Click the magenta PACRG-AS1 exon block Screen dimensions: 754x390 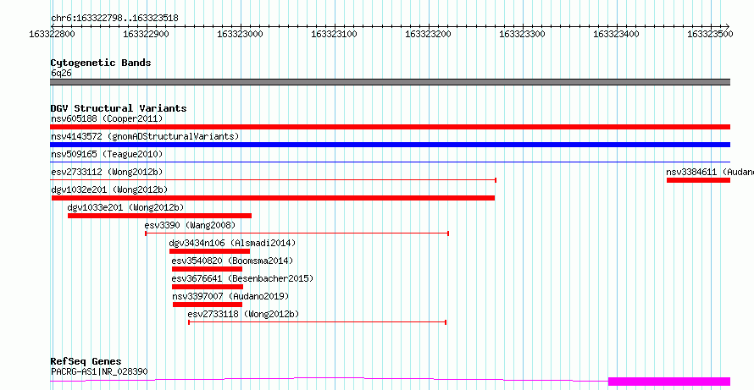669,382
